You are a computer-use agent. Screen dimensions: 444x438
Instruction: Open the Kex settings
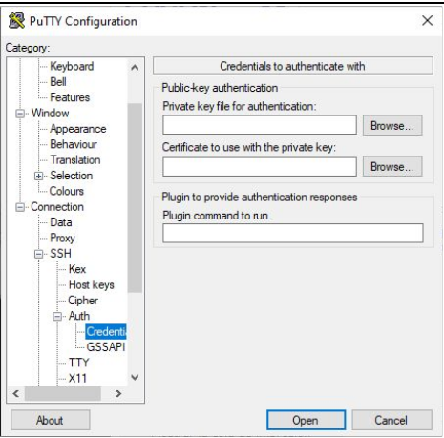coord(77,269)
